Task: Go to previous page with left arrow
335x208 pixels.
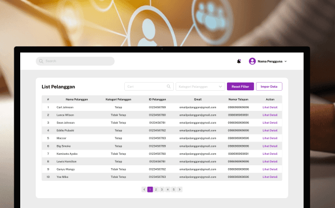Action: pyautogui.click(x=144, y=190)
